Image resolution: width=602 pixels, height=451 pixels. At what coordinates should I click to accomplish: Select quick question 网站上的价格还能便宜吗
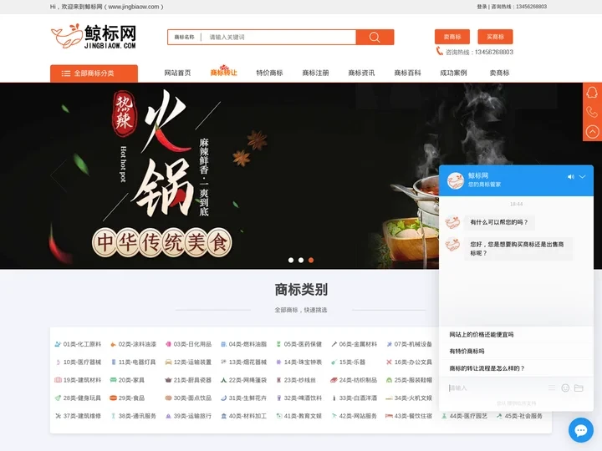pyautogui.click(x=482, y=334)
